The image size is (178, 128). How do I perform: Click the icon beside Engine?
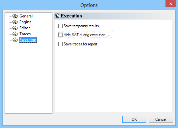tap(15, 22)
